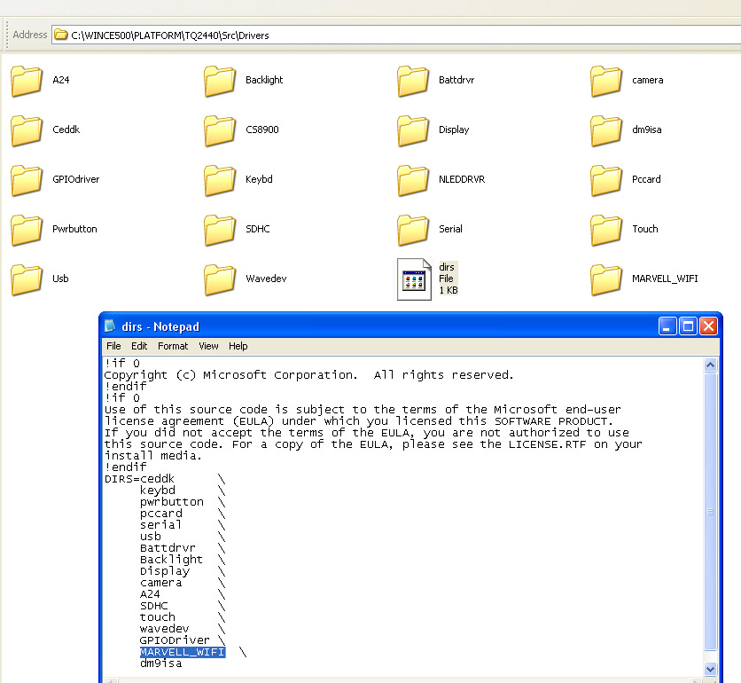This screenshot has height=683, width=741.
Task: Click the 'pccard' line in Notepad text
Action: tap(160, 514)
